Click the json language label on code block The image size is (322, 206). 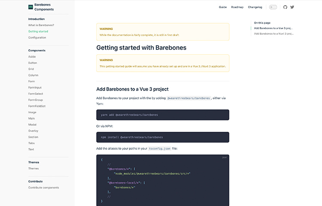tap(225, 158)
